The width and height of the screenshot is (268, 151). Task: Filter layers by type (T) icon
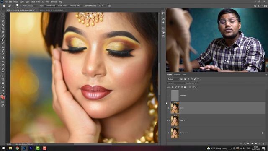click(x=188, y=79)
